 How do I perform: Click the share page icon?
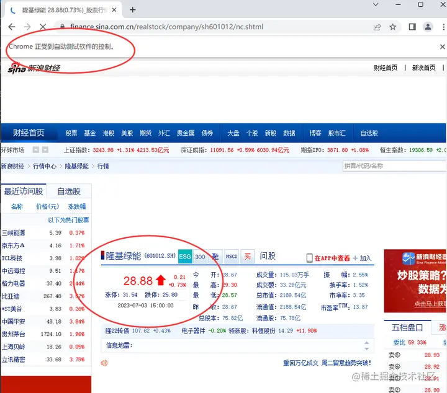tap(377, 27)
